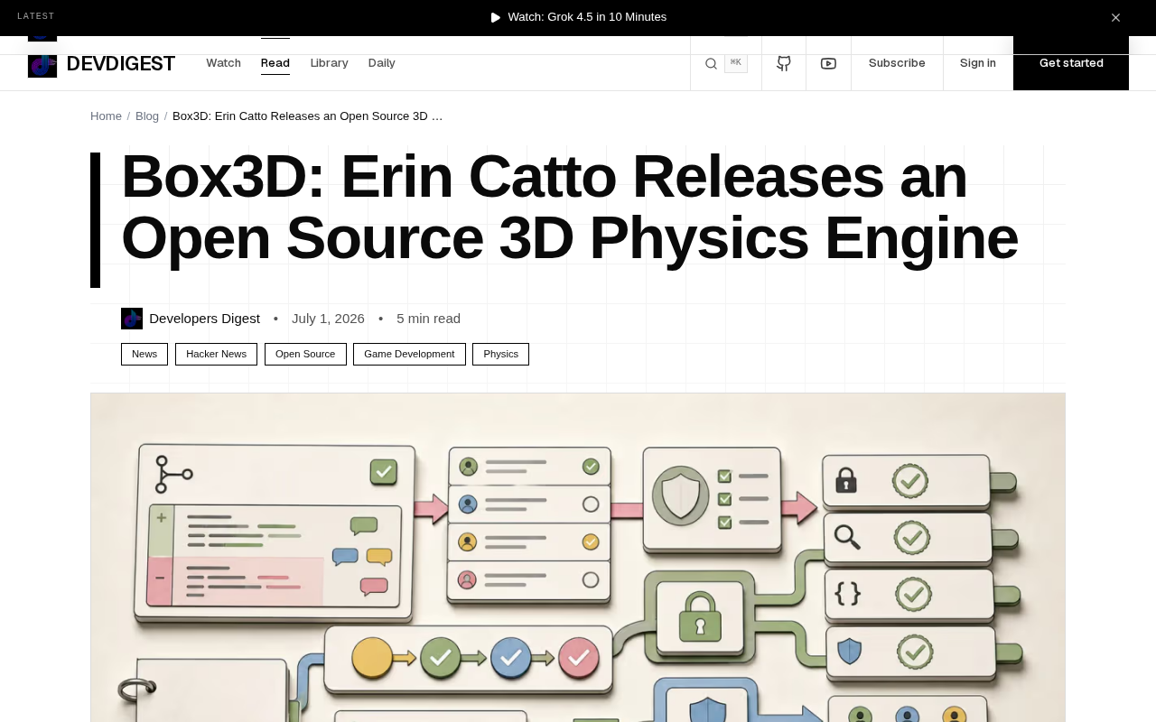The image size is (1156, 722).
Task: Select the Open Source tag
Action: click(x=305, y=355)
